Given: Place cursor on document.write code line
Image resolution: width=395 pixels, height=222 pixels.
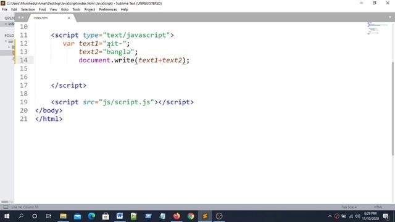Looking at the screenshot, I should point(134,60).
